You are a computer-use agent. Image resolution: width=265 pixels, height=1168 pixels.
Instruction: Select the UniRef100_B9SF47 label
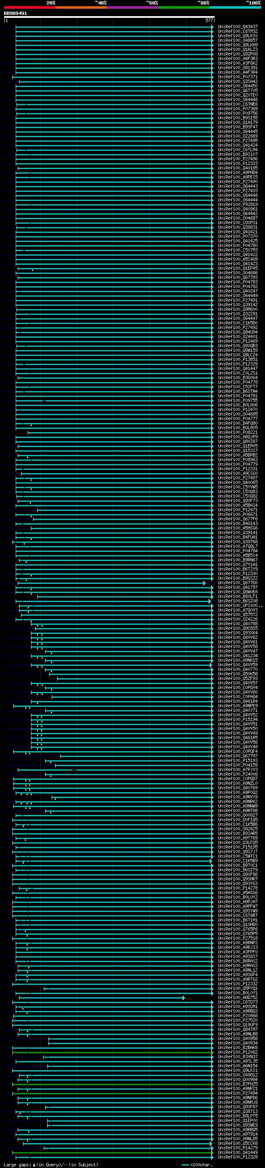point(237,127)
